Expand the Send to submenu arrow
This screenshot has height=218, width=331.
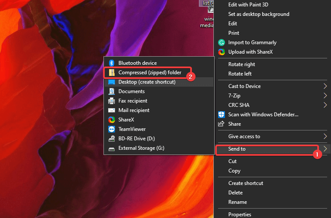(x=325, y=149)
